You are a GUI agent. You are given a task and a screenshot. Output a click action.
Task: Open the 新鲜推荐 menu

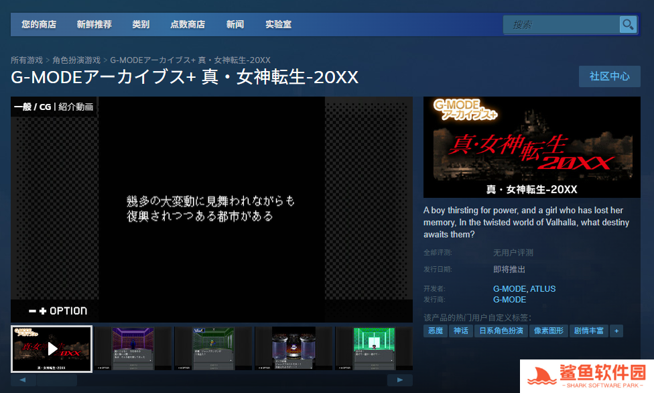coord(94,25)
